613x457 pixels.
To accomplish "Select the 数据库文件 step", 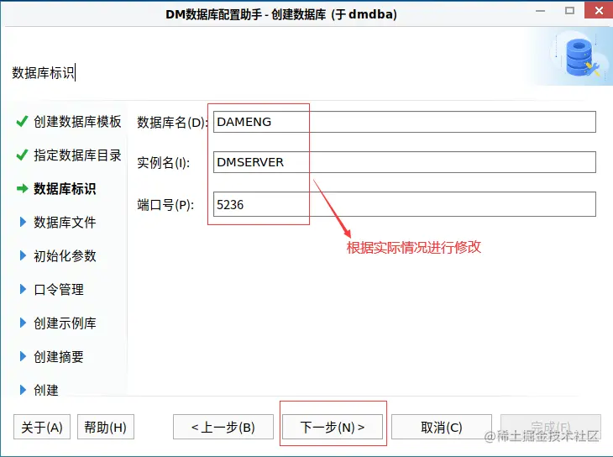I will (65, 223).
